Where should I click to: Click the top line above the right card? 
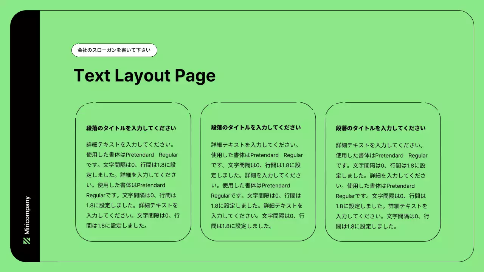(383, 102)
